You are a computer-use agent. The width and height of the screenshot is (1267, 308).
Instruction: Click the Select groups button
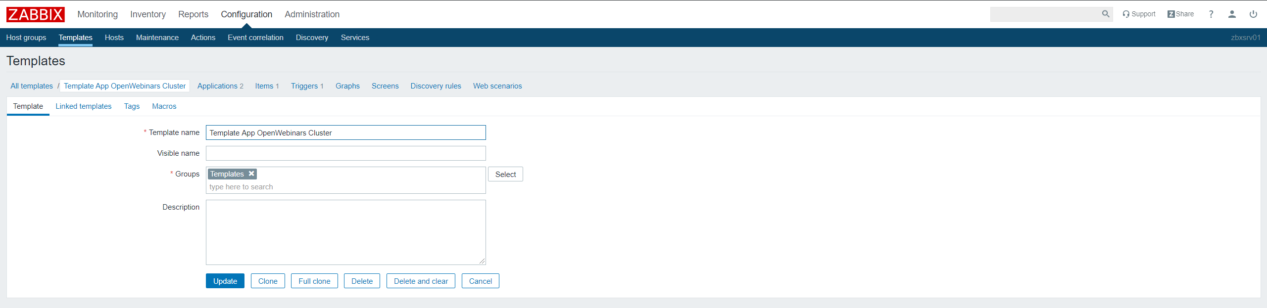tap(505, 174)
